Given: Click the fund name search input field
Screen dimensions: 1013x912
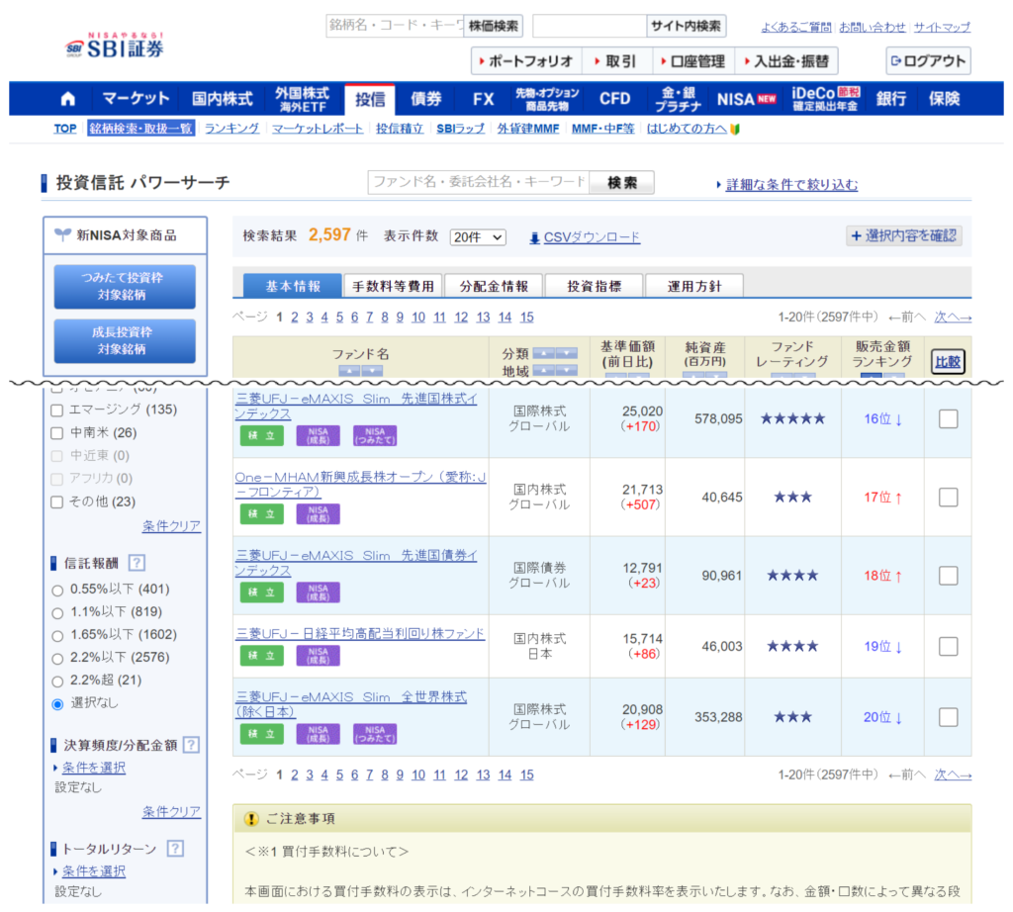Looking at the screenshot, I should (478, 182).
